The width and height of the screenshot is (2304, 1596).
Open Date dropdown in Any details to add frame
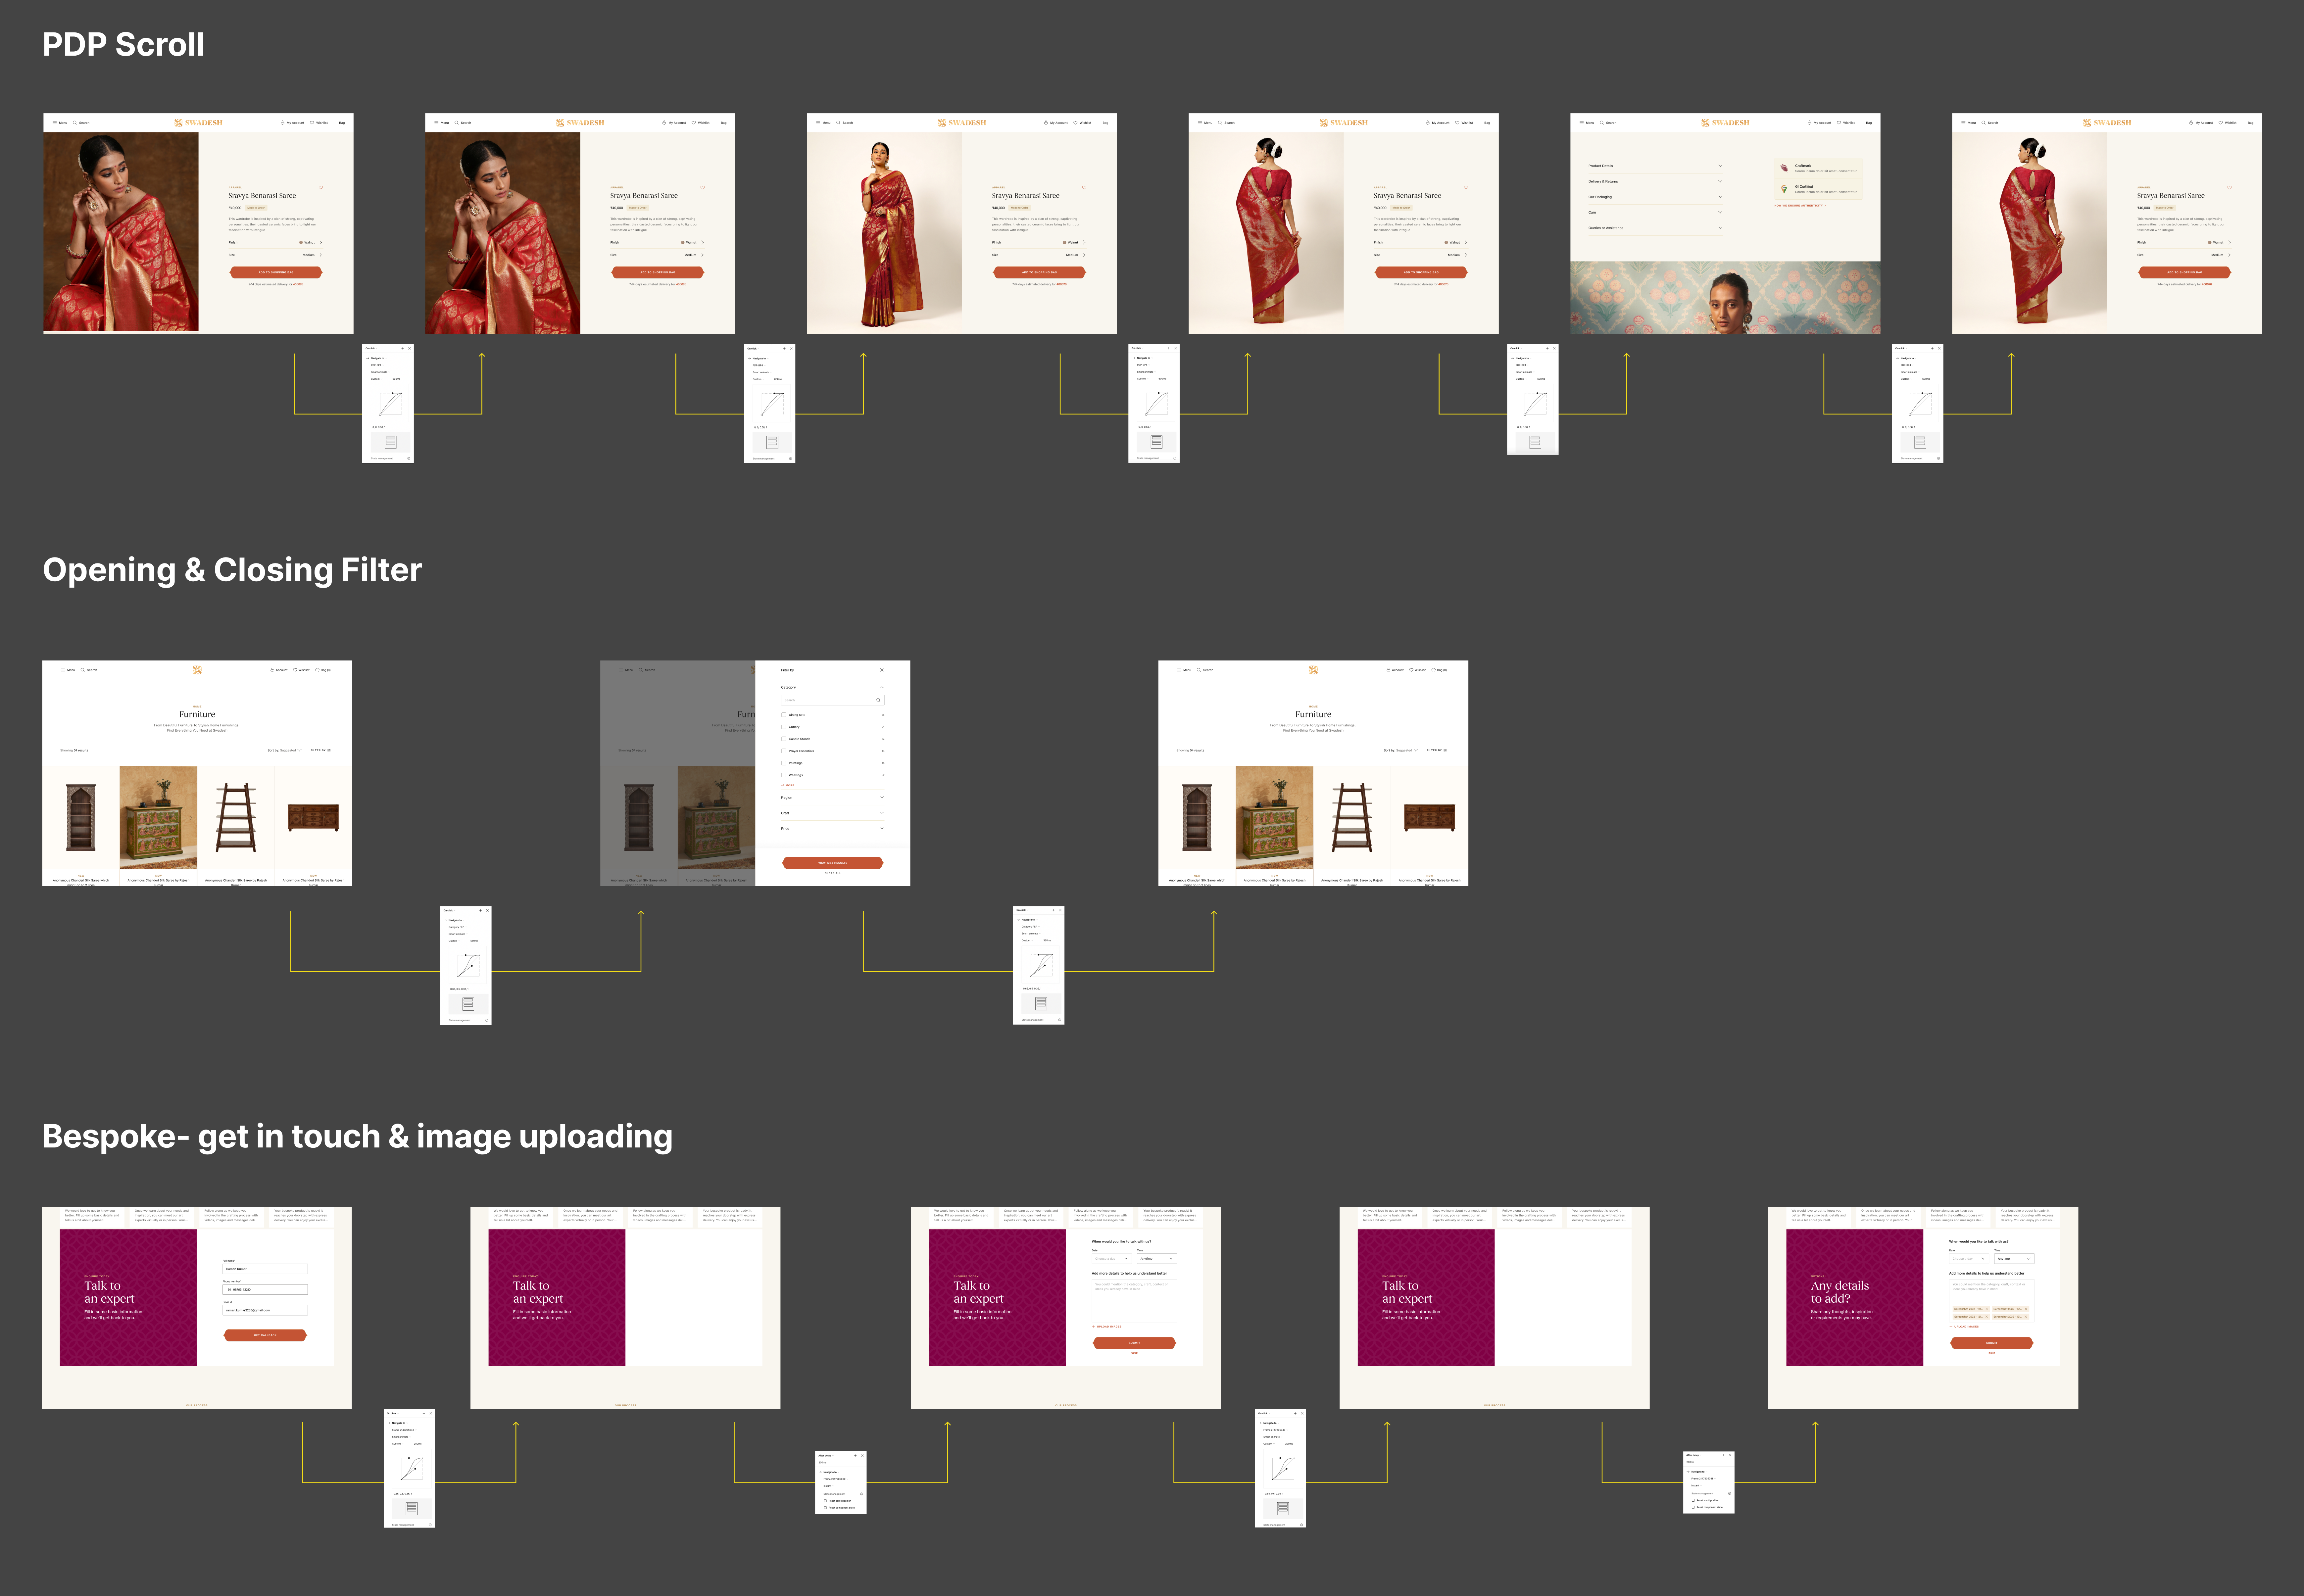pos(1969,1259)
